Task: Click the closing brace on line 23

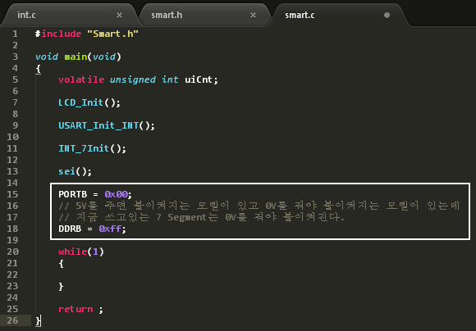Action: tap(61, 286)
